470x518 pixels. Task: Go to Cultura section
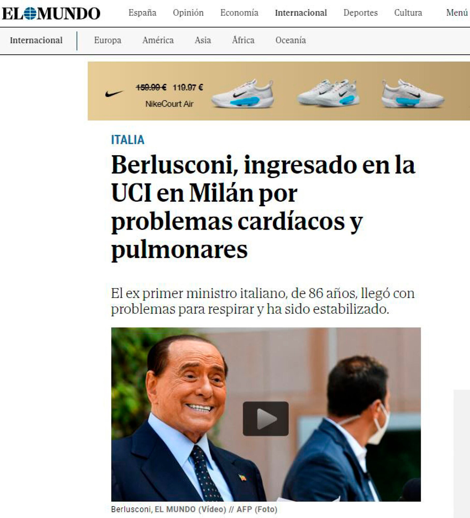pos(408,13)
